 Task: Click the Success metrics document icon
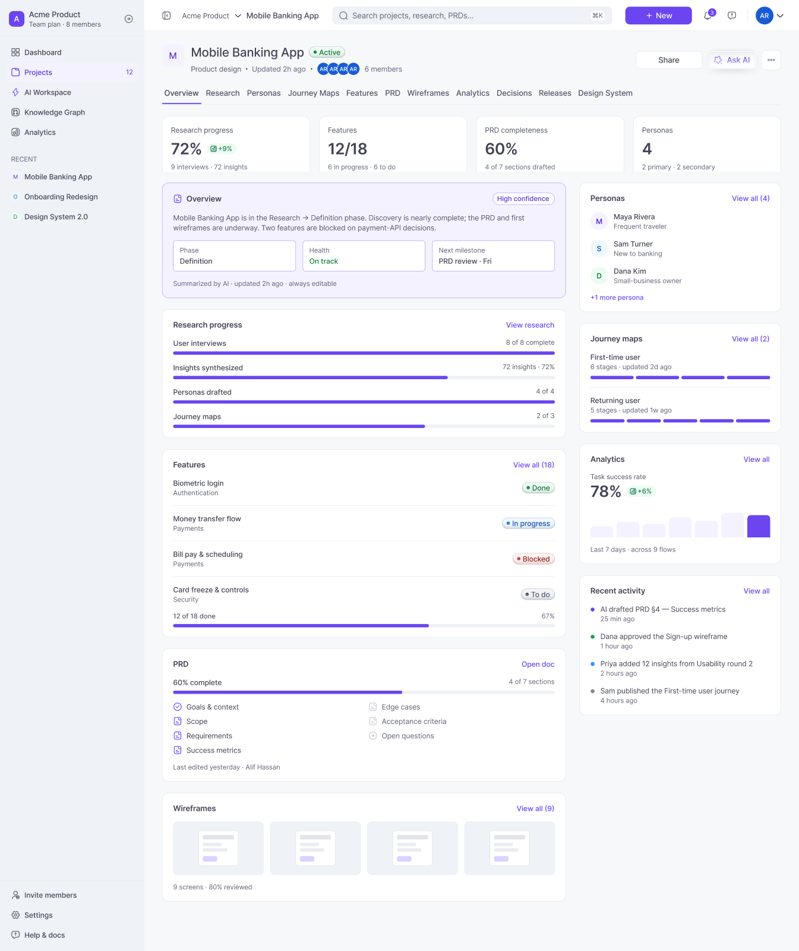tap(178, 750)
